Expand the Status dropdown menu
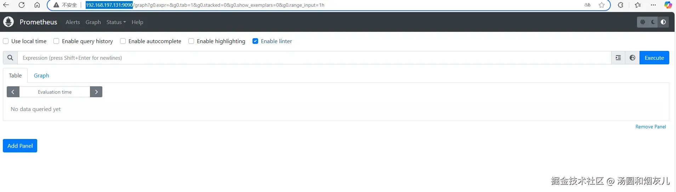Screen dimensions: 676x192 pos(116,22)
